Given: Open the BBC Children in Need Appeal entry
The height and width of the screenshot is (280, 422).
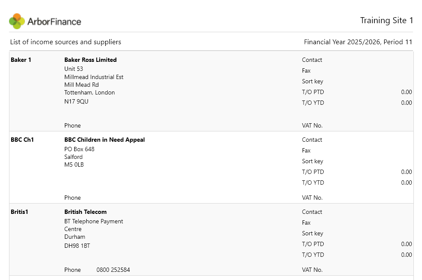Looking at the screenshot, I should pos(104,140).
